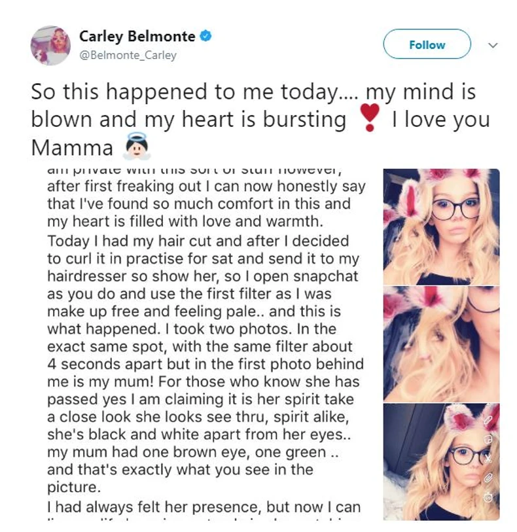Click the red heart exclamation emoji
This screenshot has width=517, height=532.
(370, 120)
